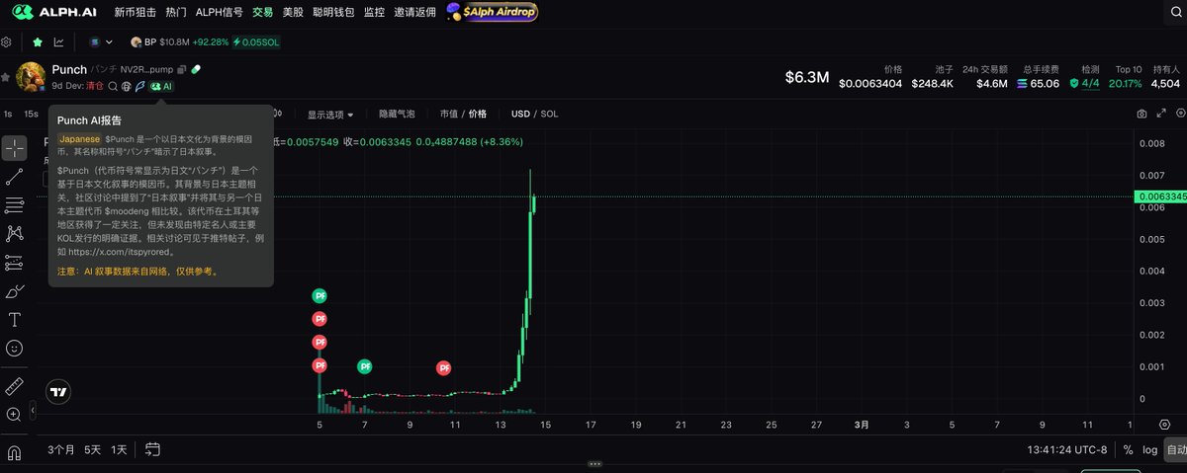Select the 1s timeframe
Image resolution: width=1187 pixels, height=473 pixels.
click(x=8, y=114)
